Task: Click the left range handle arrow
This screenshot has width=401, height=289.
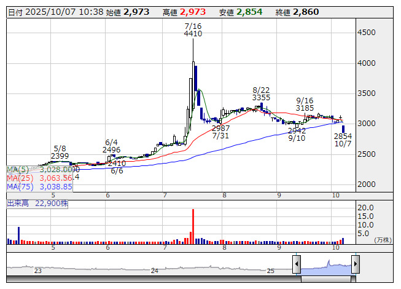Action: pyautogui.click(x=296, y=265)
